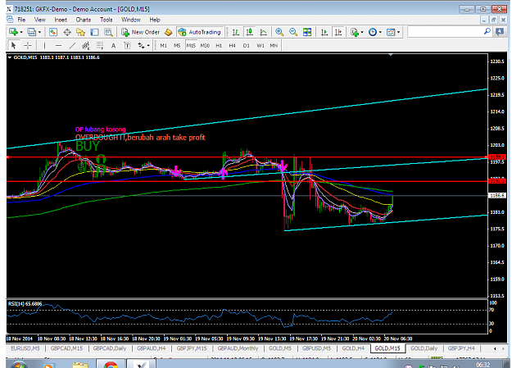
Task: Open the Data Window crosshair-target icon
Action: click(x=67, y=32)
